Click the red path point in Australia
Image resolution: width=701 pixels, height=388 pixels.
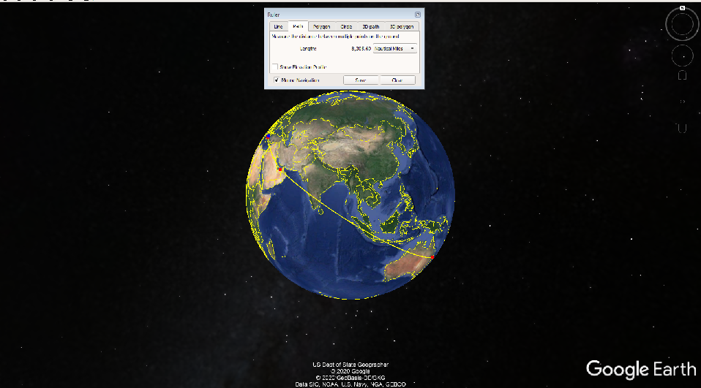pyautogui.click(x=432, y=257)
